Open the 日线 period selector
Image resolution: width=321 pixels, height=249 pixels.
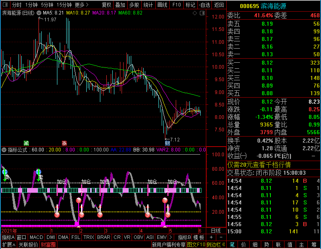click(216, 231)
